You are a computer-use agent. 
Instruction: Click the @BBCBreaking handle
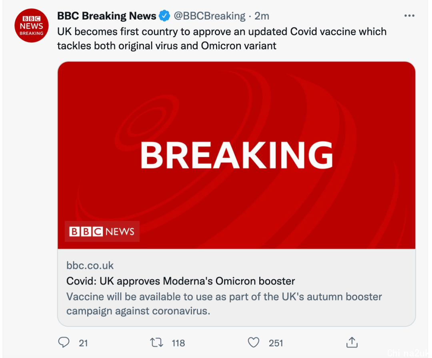[210, 16]
